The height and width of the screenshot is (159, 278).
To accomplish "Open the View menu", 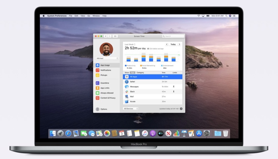I will click(83, 16).
